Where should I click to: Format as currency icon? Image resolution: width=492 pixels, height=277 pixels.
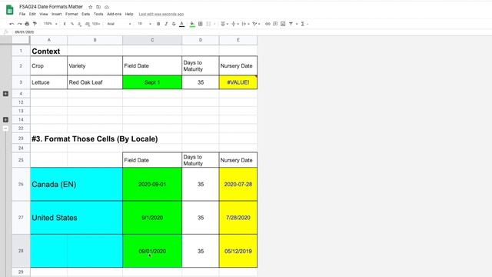(65, 24)
